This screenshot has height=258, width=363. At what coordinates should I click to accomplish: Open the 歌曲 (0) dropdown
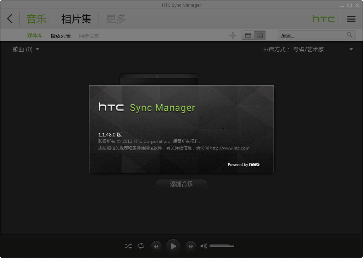coord(25,49)
